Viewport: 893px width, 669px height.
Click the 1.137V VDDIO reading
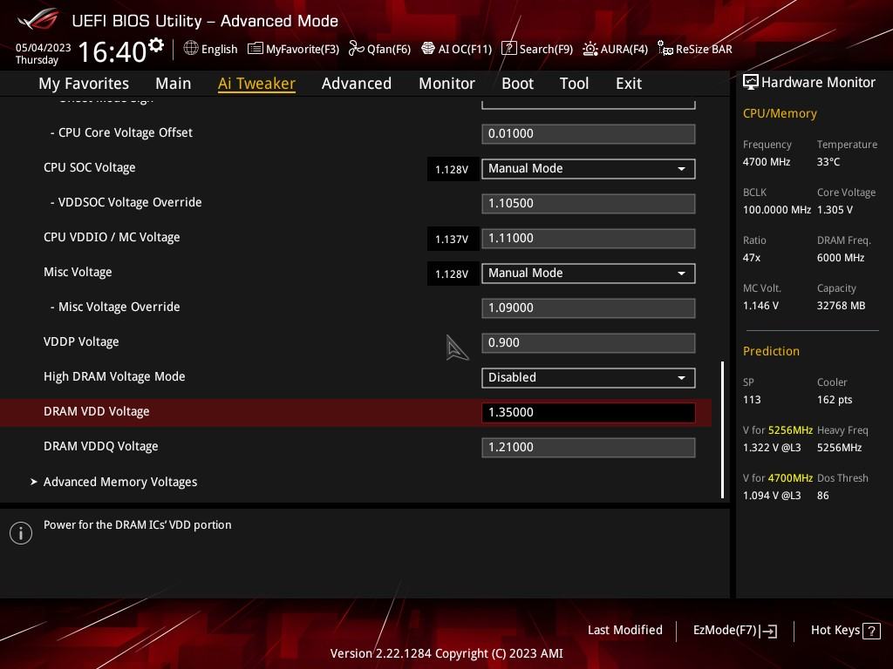point(452,239)
